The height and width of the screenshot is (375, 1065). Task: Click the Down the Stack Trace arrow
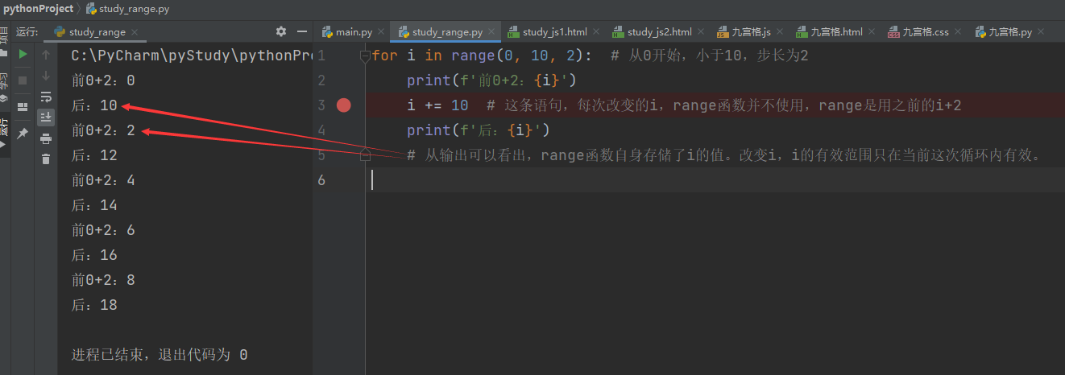click(x=46, y=76)
